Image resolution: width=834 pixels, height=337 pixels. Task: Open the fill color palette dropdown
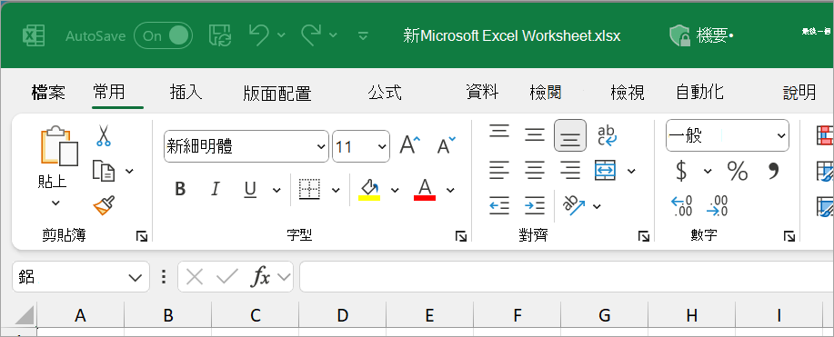click(395, 190)
